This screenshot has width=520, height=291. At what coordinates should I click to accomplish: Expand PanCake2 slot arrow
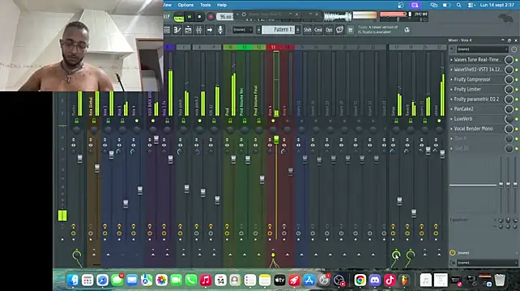pos(451,109)
